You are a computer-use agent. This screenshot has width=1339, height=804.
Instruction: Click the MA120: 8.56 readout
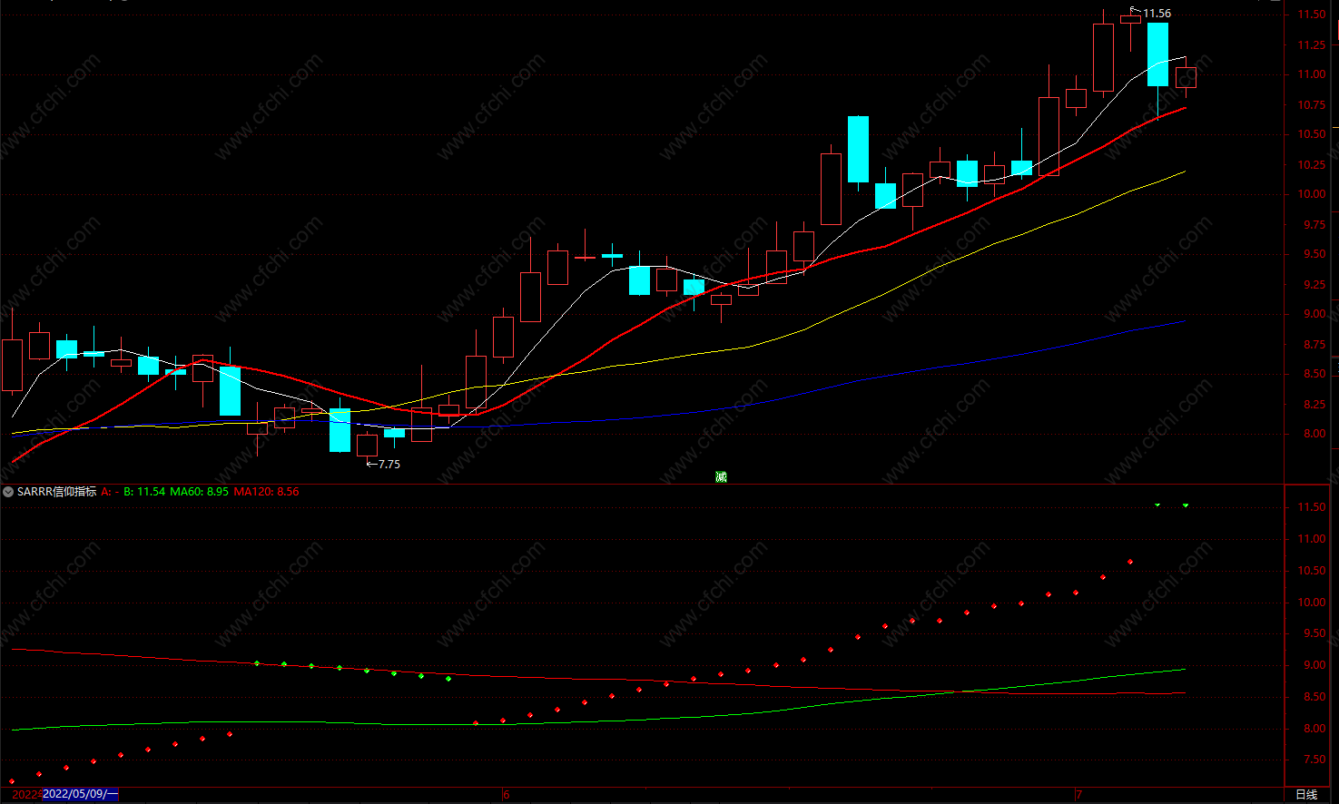point(266,492)
